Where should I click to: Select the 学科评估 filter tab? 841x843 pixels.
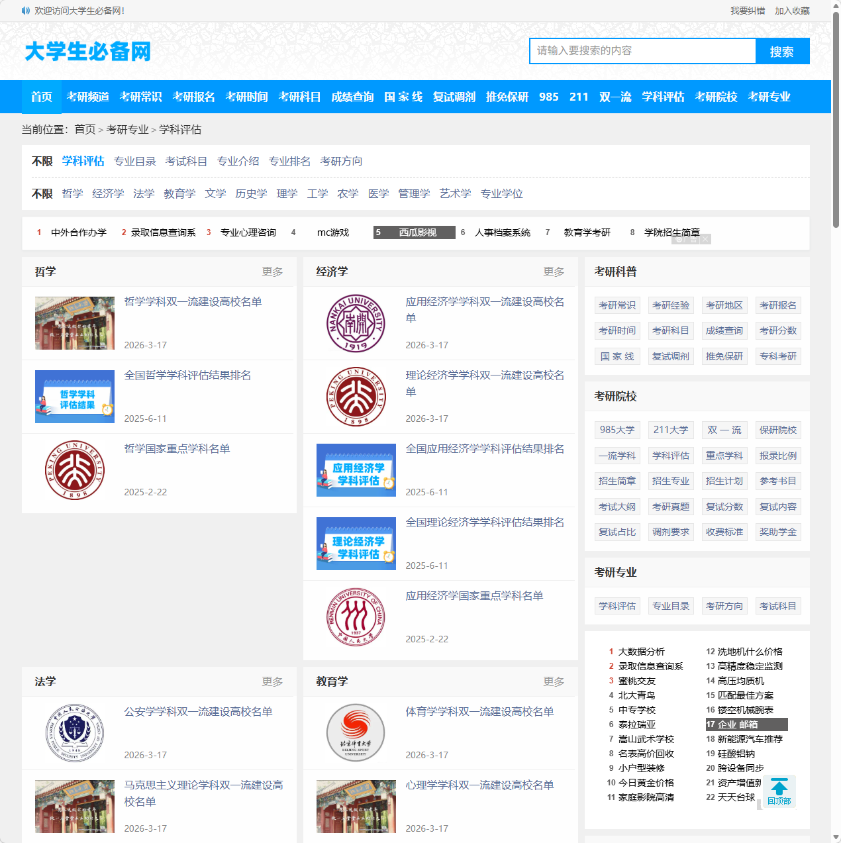pyautogui.click(x=83, y=160)
